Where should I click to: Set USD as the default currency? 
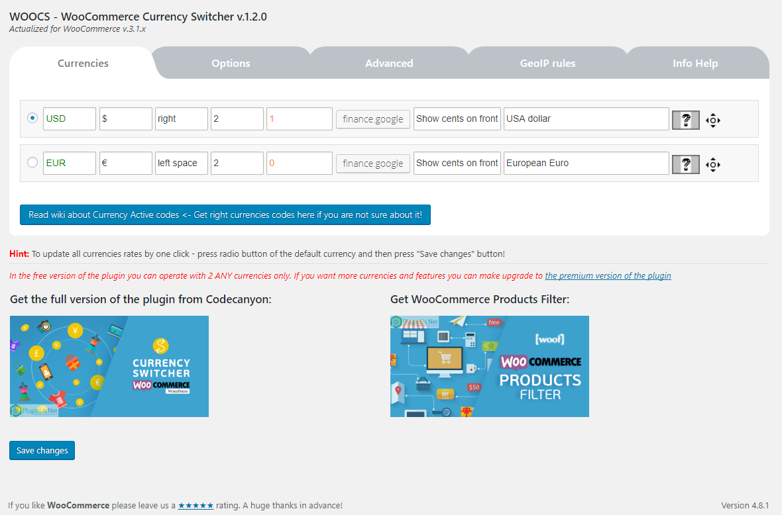(32, 118)
